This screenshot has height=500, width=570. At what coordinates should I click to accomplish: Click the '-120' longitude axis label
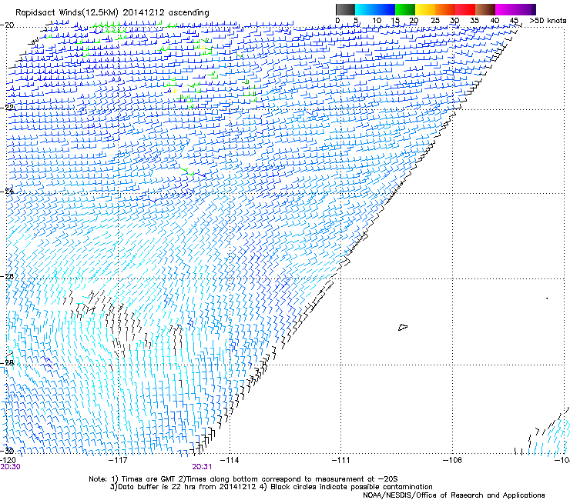(x=8, y=460)
